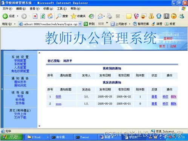Click the Search magnifier icon
This screenshot has height=141, width=188.
tap(59, 16)
